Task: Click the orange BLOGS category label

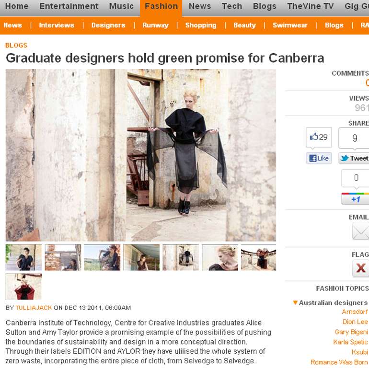Action: pyautogui.click(x=16, y=45)
